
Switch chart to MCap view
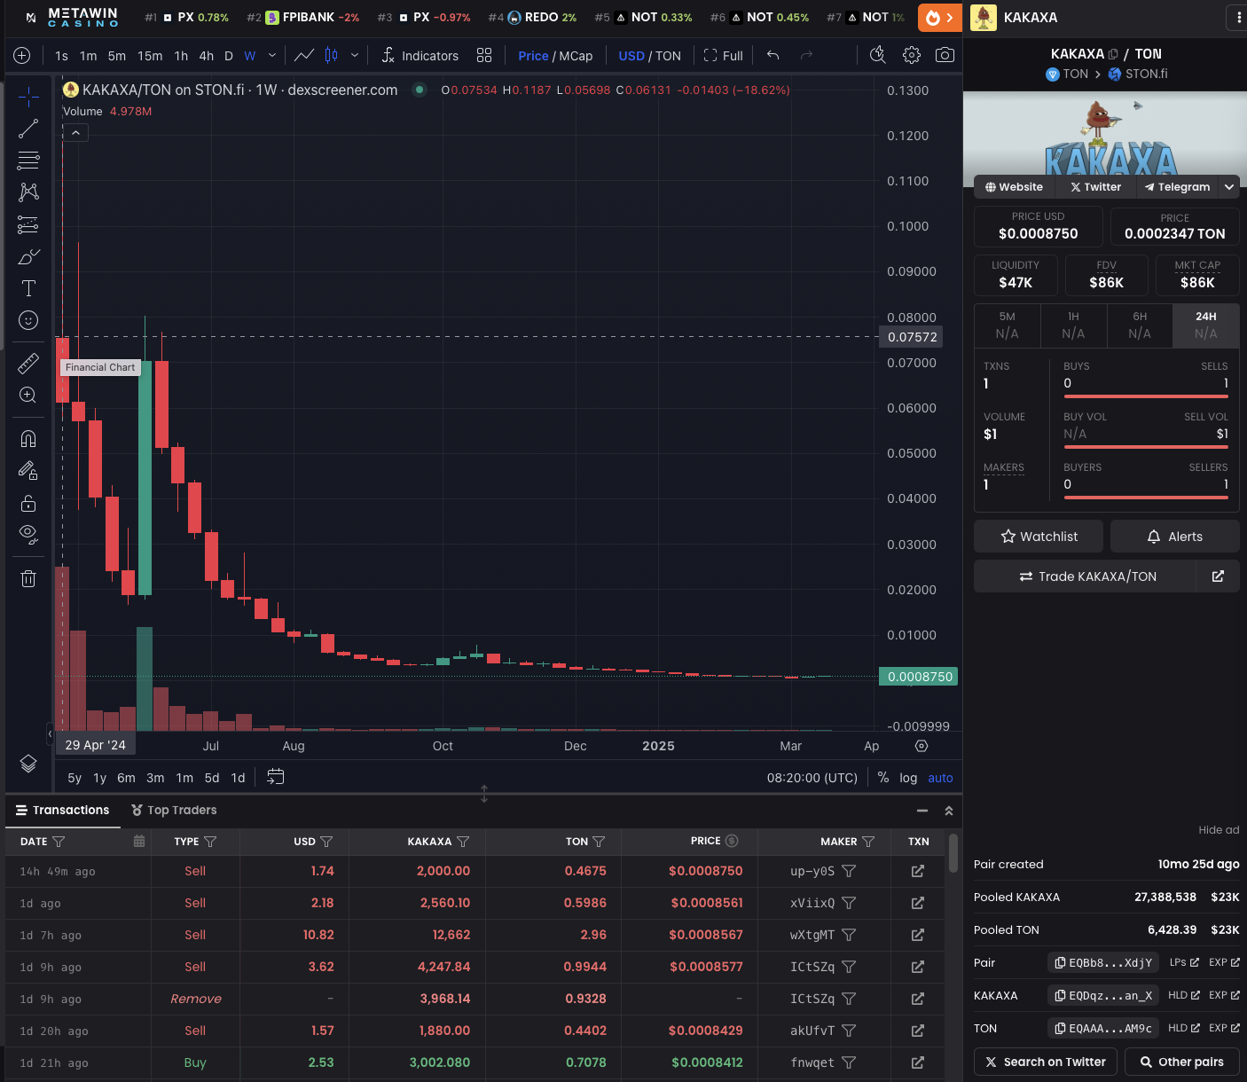pos(576,56)
